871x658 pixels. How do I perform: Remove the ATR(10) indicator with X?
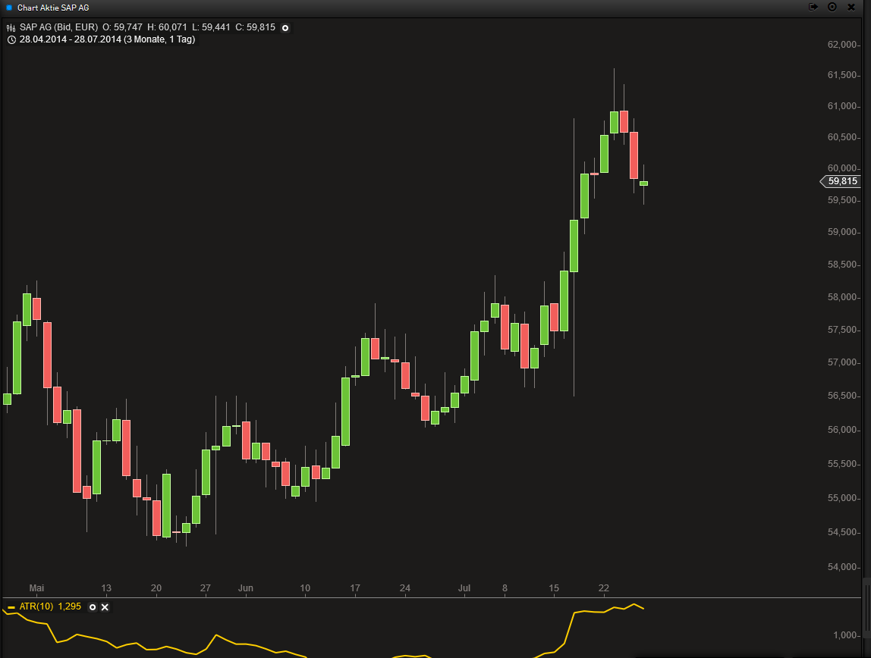pyautogui.click(x=105, y=607)
